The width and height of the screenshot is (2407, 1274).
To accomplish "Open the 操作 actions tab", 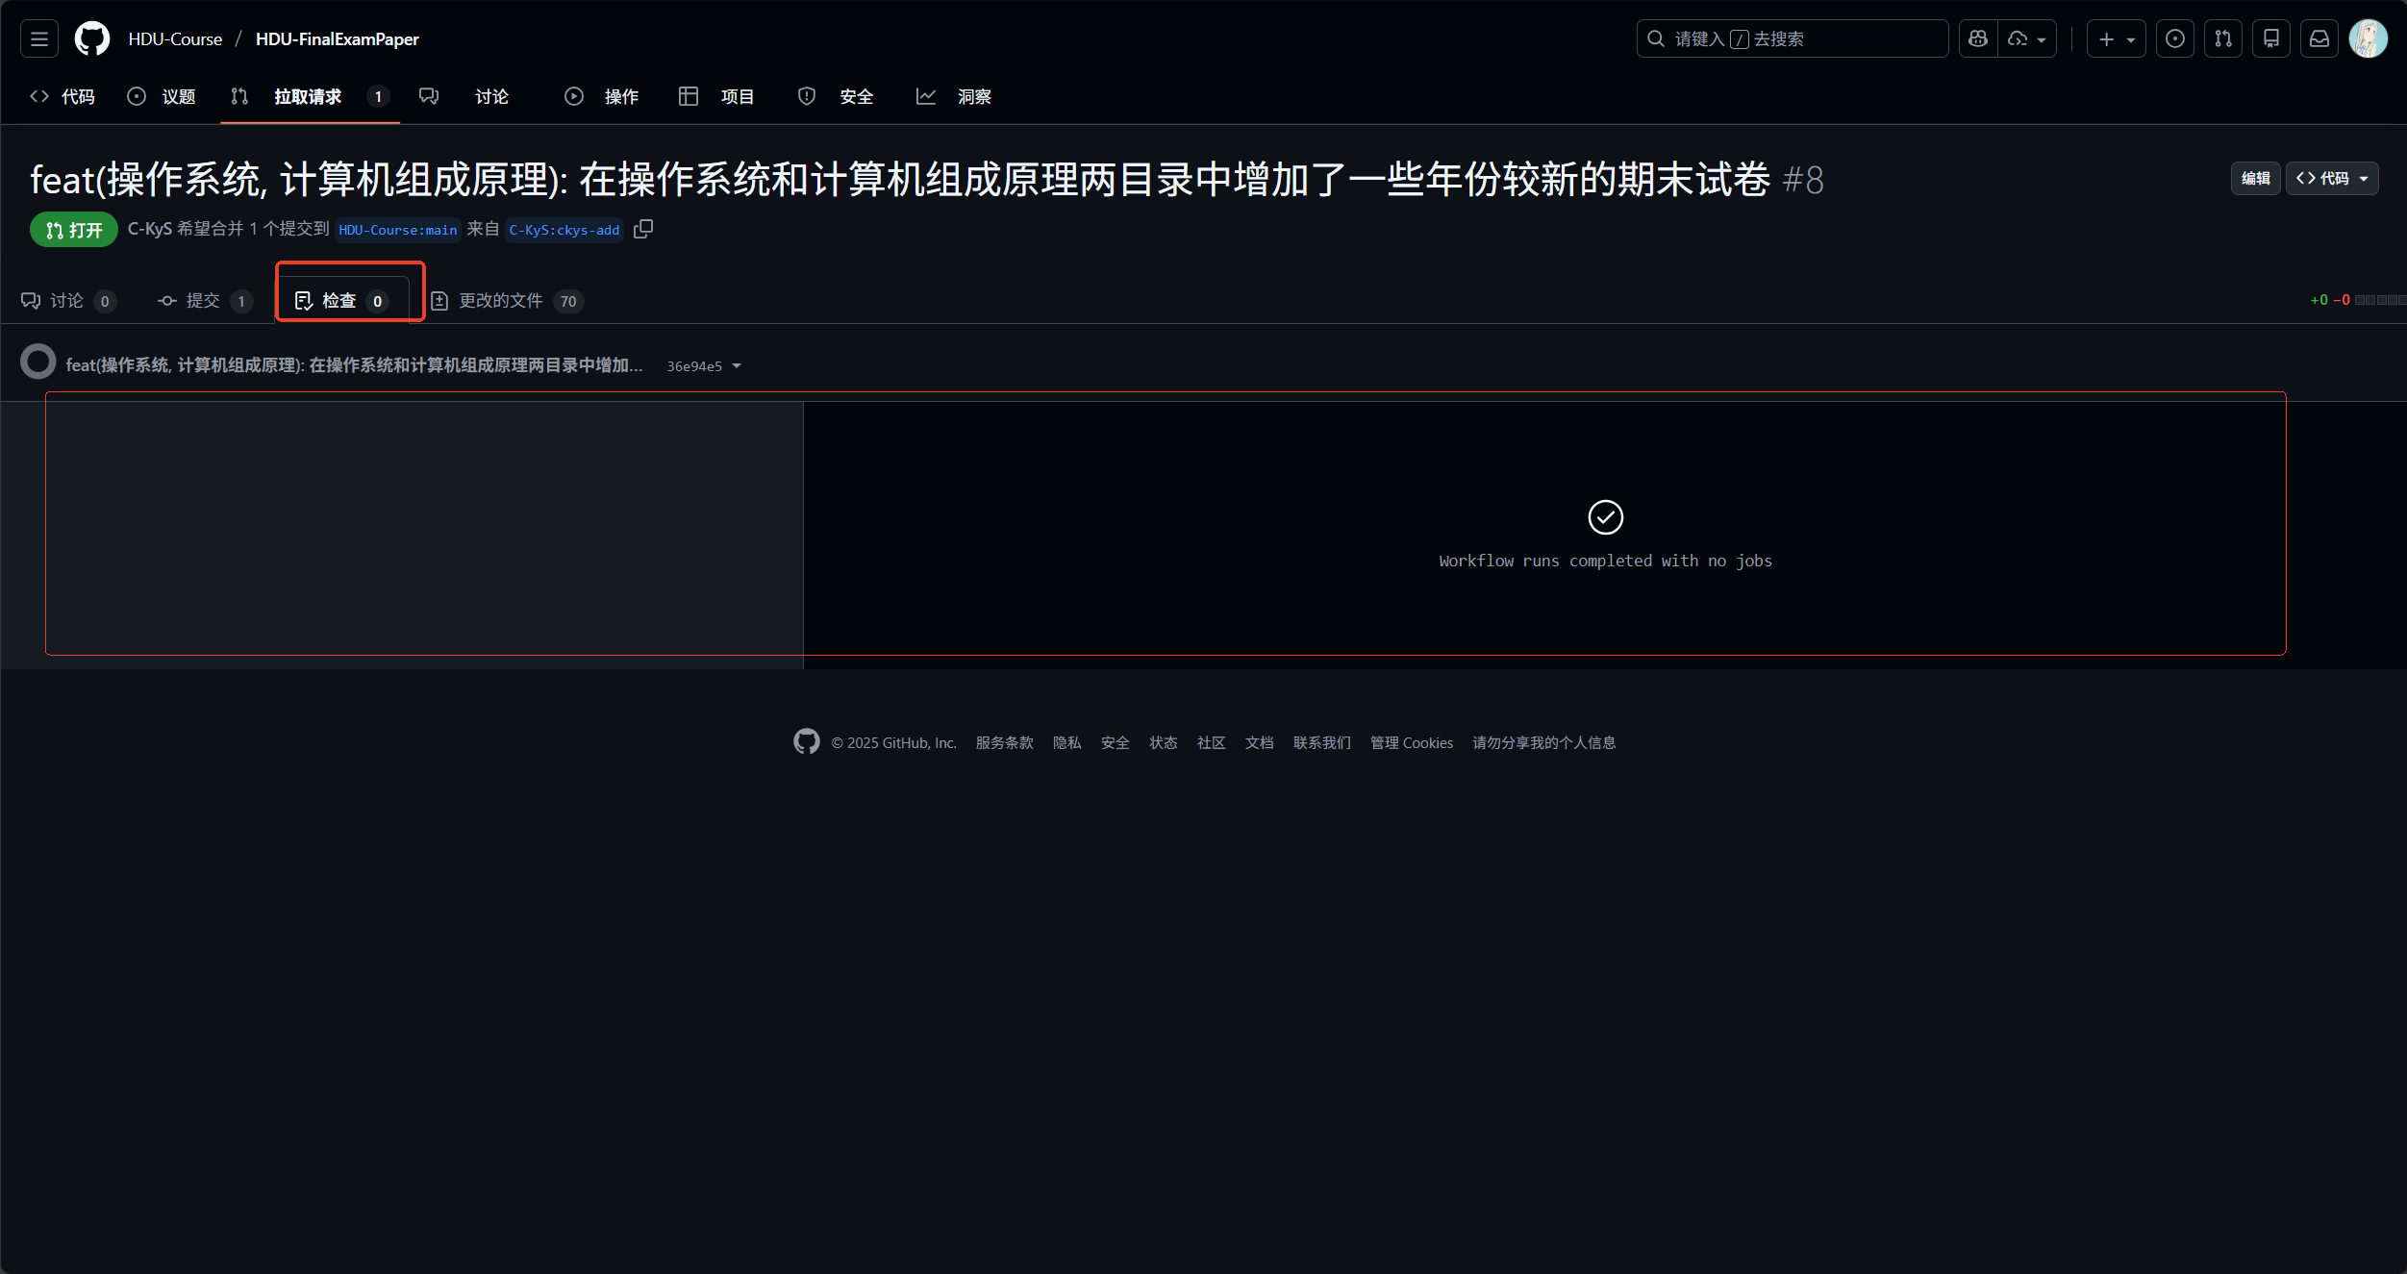I will [x=602, y=96].
